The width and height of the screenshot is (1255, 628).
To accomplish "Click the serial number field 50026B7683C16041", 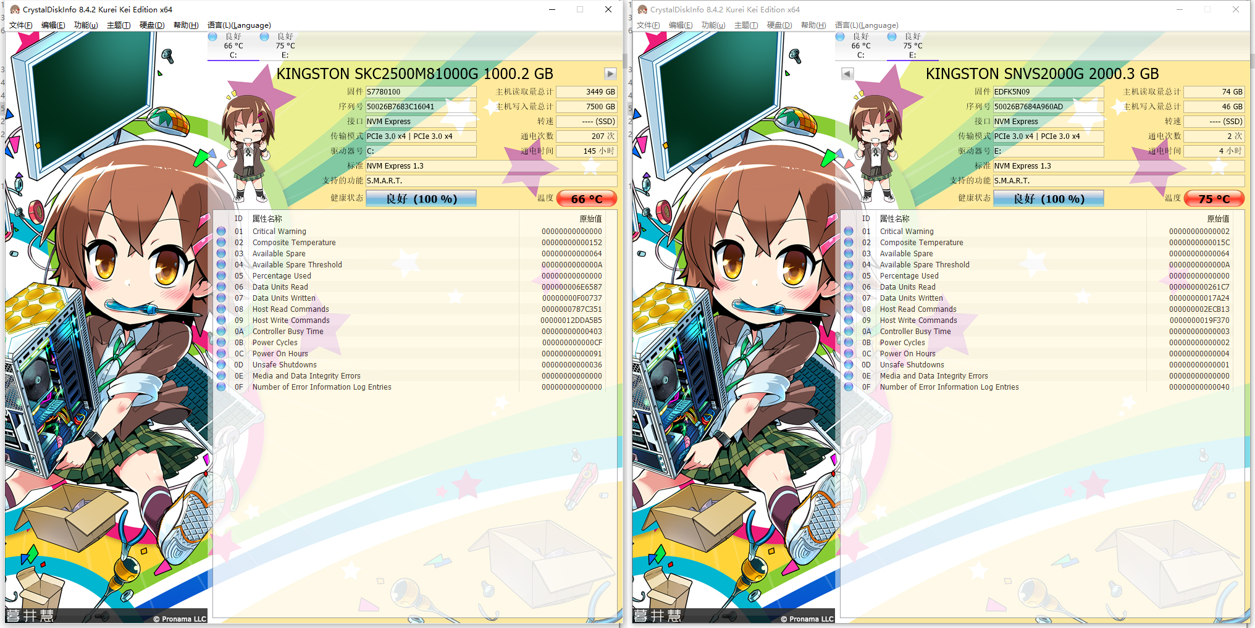I will click(421, 107).
